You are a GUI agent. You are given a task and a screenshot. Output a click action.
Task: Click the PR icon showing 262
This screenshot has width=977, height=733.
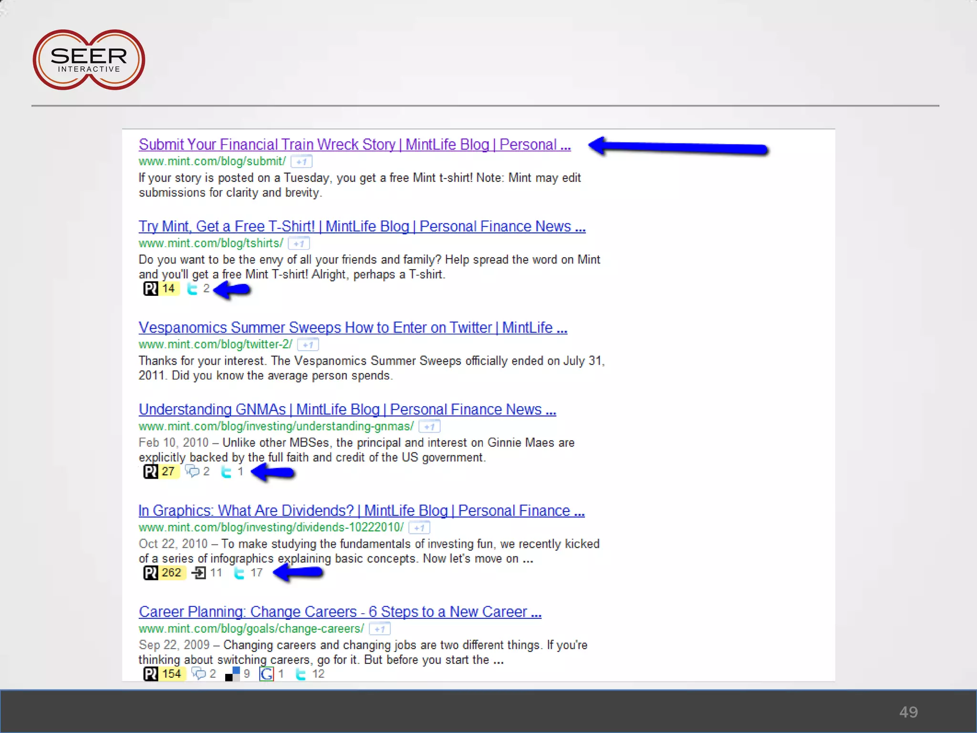tap(151, 573)
